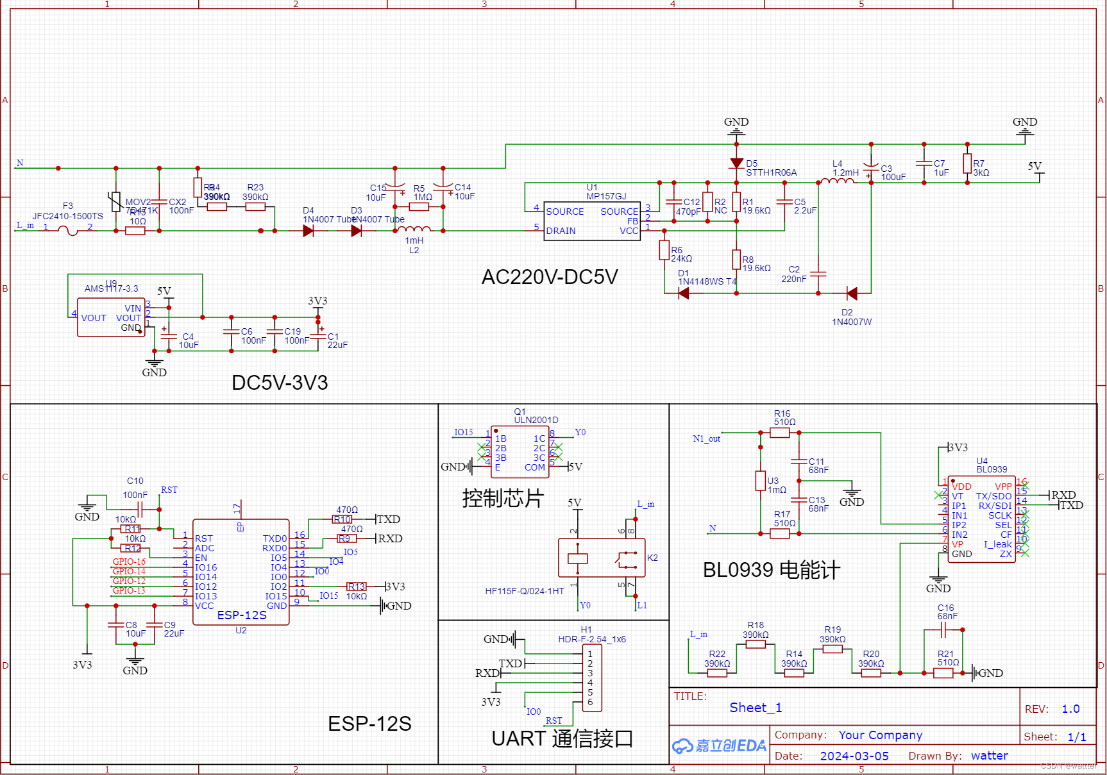Select the U3 1mΩ shunt resistor

tap(761, 481)
